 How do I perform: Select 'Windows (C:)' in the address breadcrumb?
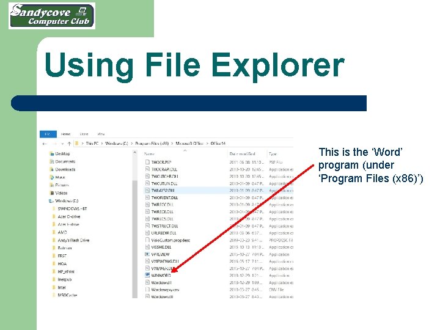(x=117, y=144)
